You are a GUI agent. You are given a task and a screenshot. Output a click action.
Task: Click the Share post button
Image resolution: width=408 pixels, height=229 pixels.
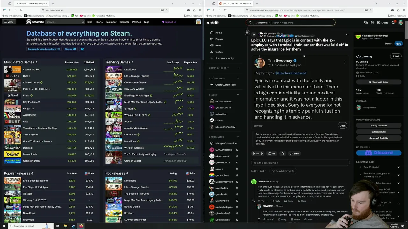(294, 153)
